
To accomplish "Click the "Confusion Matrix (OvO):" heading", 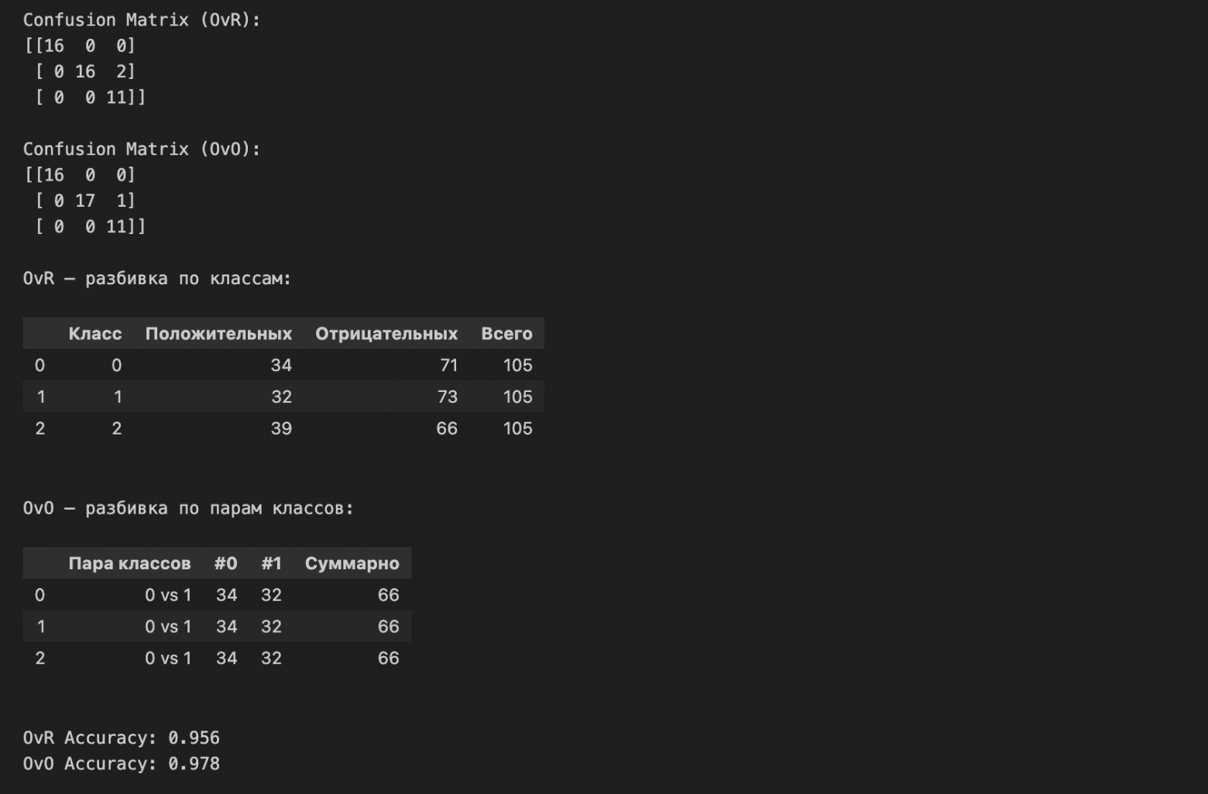I will [141, 149].
